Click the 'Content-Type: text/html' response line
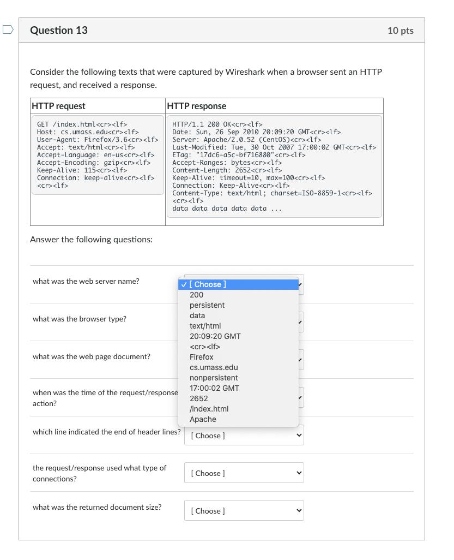Screen dimensions: 454x560 [272, 193]
